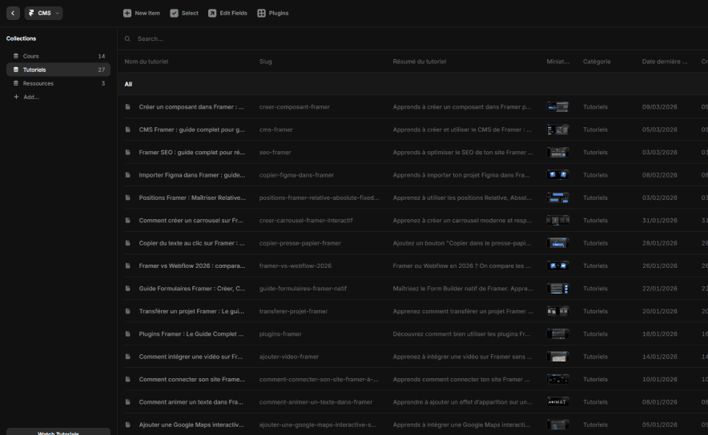
Task: Click slug 'creer-carrousel-framer-interactif'
Action: pyautogui.click(x=306, y=221)
